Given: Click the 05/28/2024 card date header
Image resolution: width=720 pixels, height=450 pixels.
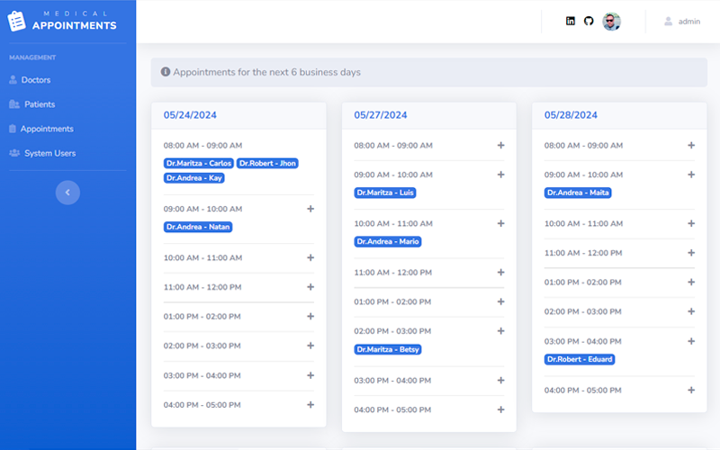Looking at the screenshot, I should pyautogui.click(x=571, y=115).
